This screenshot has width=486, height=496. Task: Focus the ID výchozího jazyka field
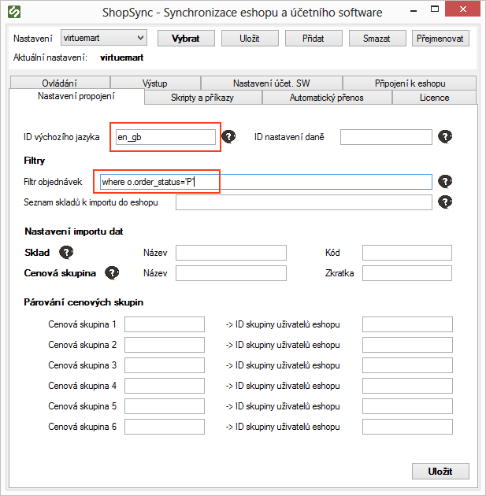point(165,137)
